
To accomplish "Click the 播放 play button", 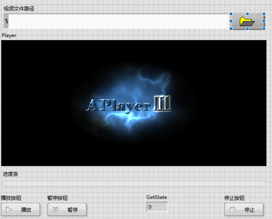I will [21, 210].
